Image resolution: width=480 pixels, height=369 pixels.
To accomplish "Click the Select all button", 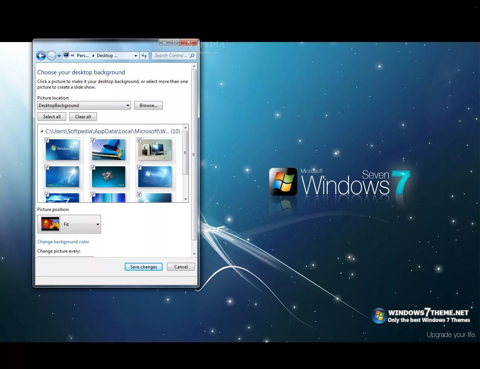I will coord(52,117).
